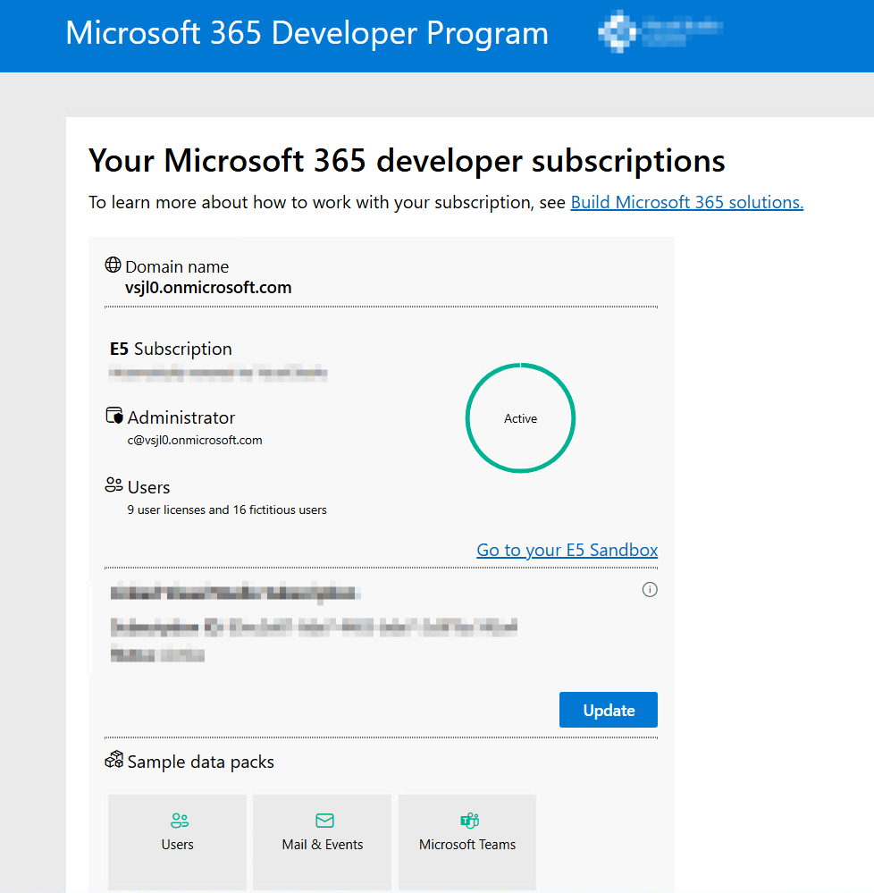Click the page heading about developer subscriptions
874x893 pixels.
[x=407, y=160]
